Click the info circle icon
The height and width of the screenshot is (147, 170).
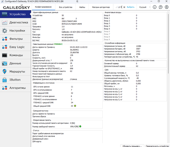point(155,7)
